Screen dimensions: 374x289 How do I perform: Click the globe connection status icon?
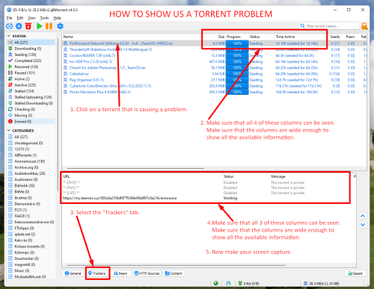tap(216, 283)
